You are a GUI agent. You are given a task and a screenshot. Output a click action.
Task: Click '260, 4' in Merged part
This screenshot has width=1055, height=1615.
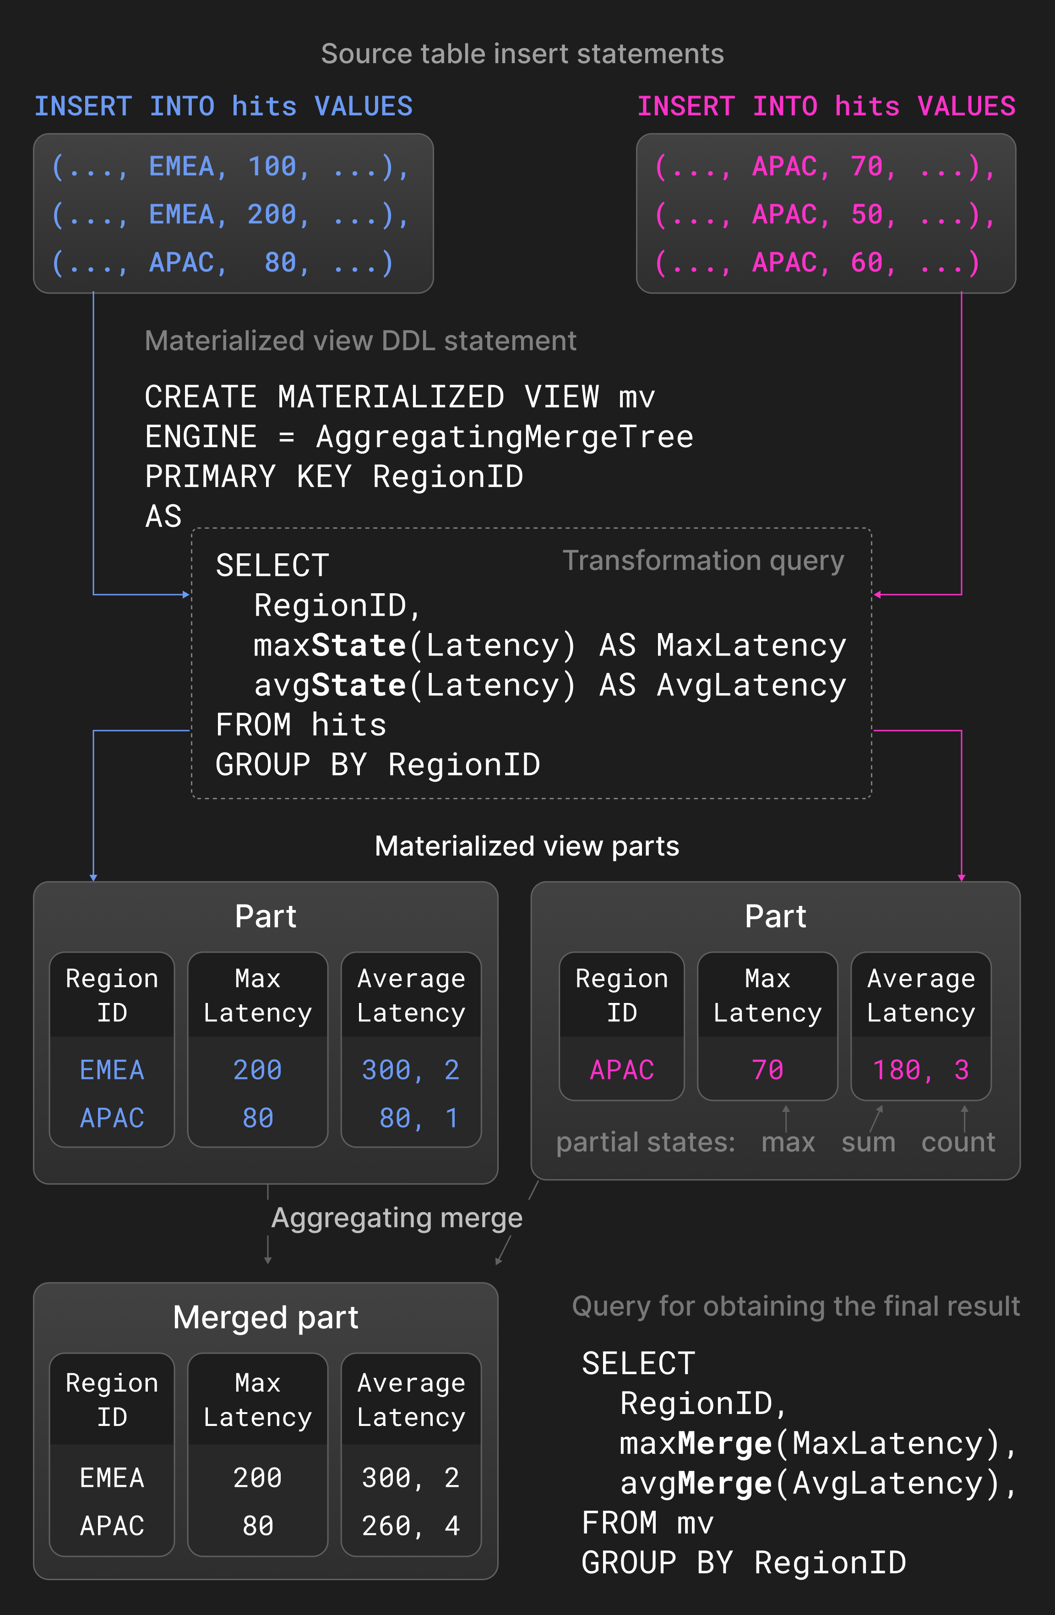pos(411,1526)
